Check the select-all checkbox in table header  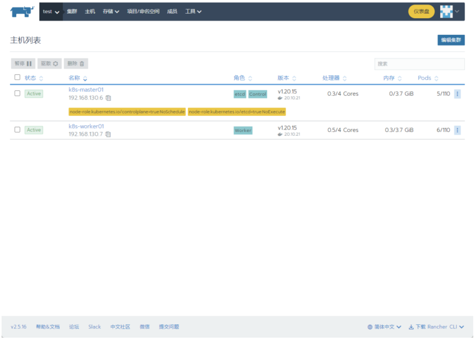[17, 77]
